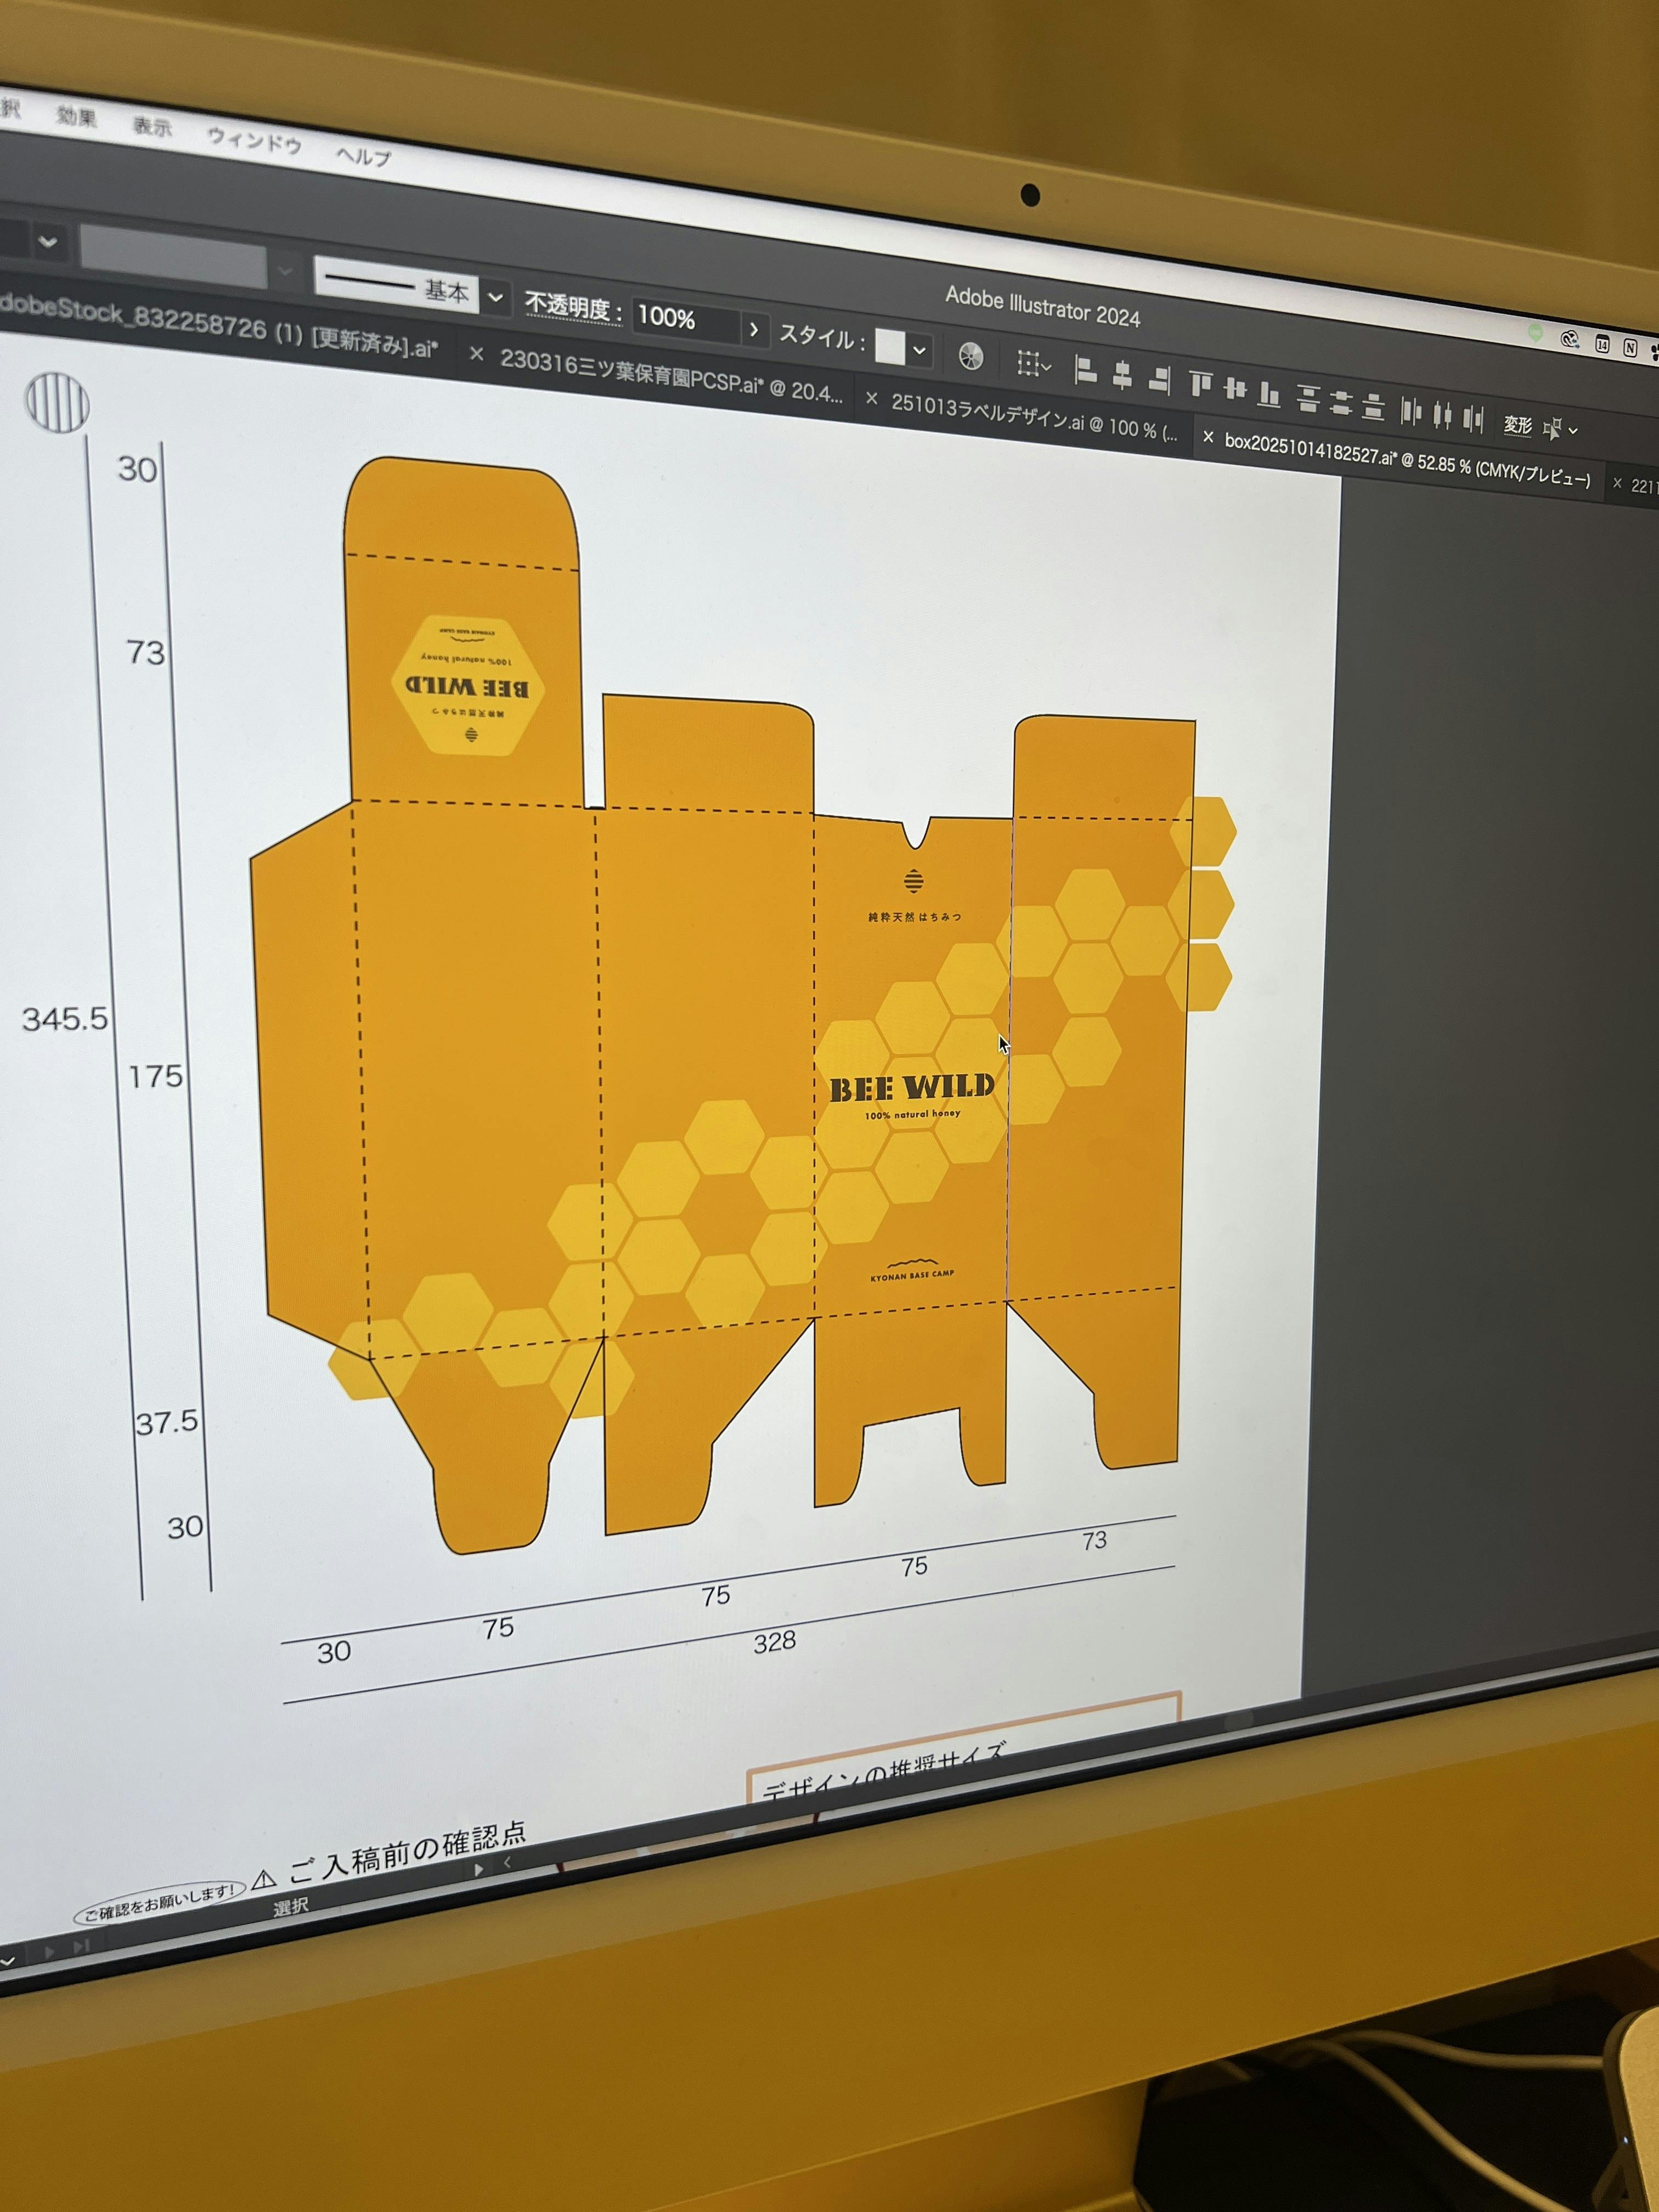Open the スタイル graphic style dropdown
1659x2212 pixels.
919,350
